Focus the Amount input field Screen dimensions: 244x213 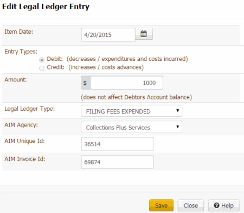(x=126, y=83)
